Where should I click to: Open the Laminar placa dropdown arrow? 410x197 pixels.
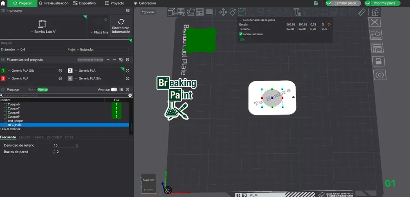click(x=328, y=3)
